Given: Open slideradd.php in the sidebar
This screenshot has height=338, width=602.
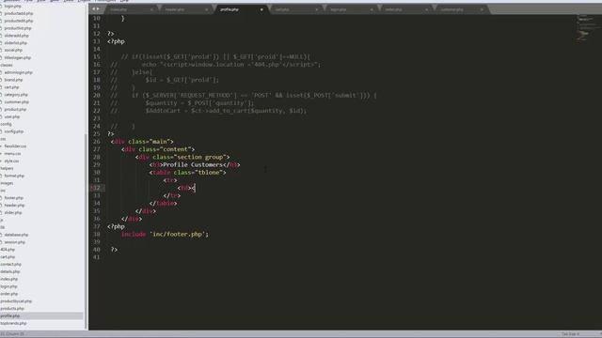Looking at the screenshot, I should (x=17, y=36).
